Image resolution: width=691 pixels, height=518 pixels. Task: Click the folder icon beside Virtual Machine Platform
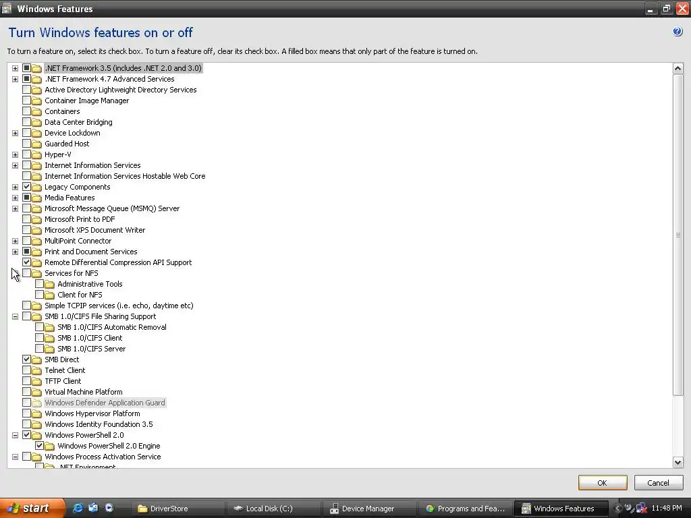pos(36,392)
